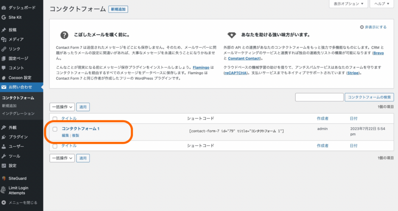Open Media library icon (メディア)
Screen dimensions: 398x211
click(4, 39)
